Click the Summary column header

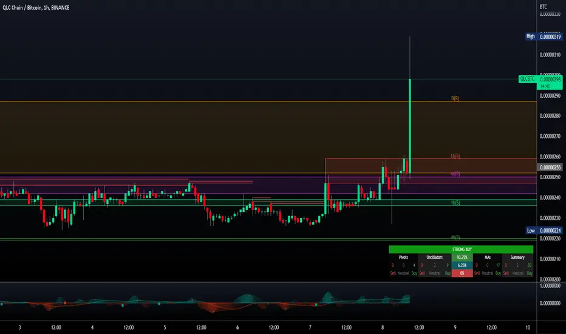(517, 257)
